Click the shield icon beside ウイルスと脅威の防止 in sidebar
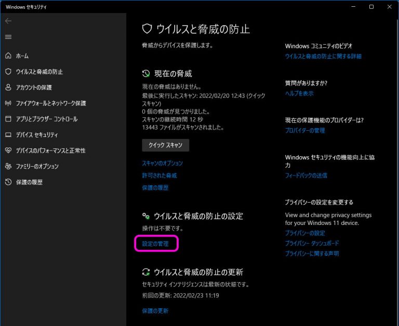This screenshot has height=326, width=399. pos(8,71)
